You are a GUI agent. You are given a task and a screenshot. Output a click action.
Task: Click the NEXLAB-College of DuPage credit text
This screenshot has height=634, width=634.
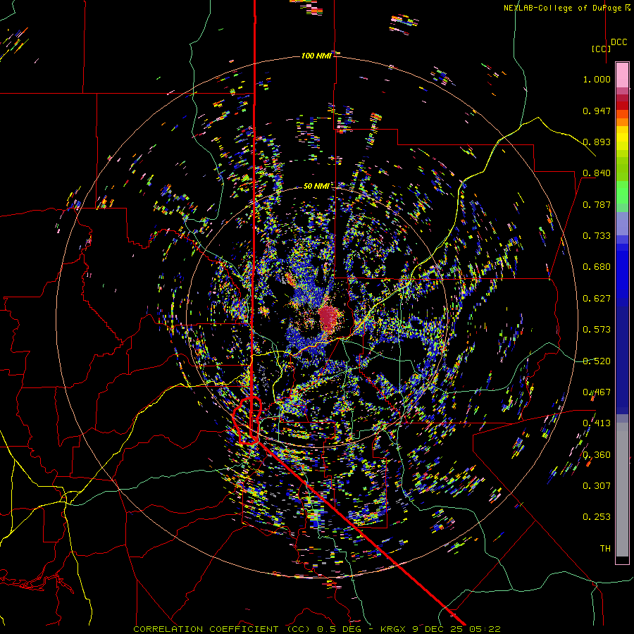click(x=567, y=8)
